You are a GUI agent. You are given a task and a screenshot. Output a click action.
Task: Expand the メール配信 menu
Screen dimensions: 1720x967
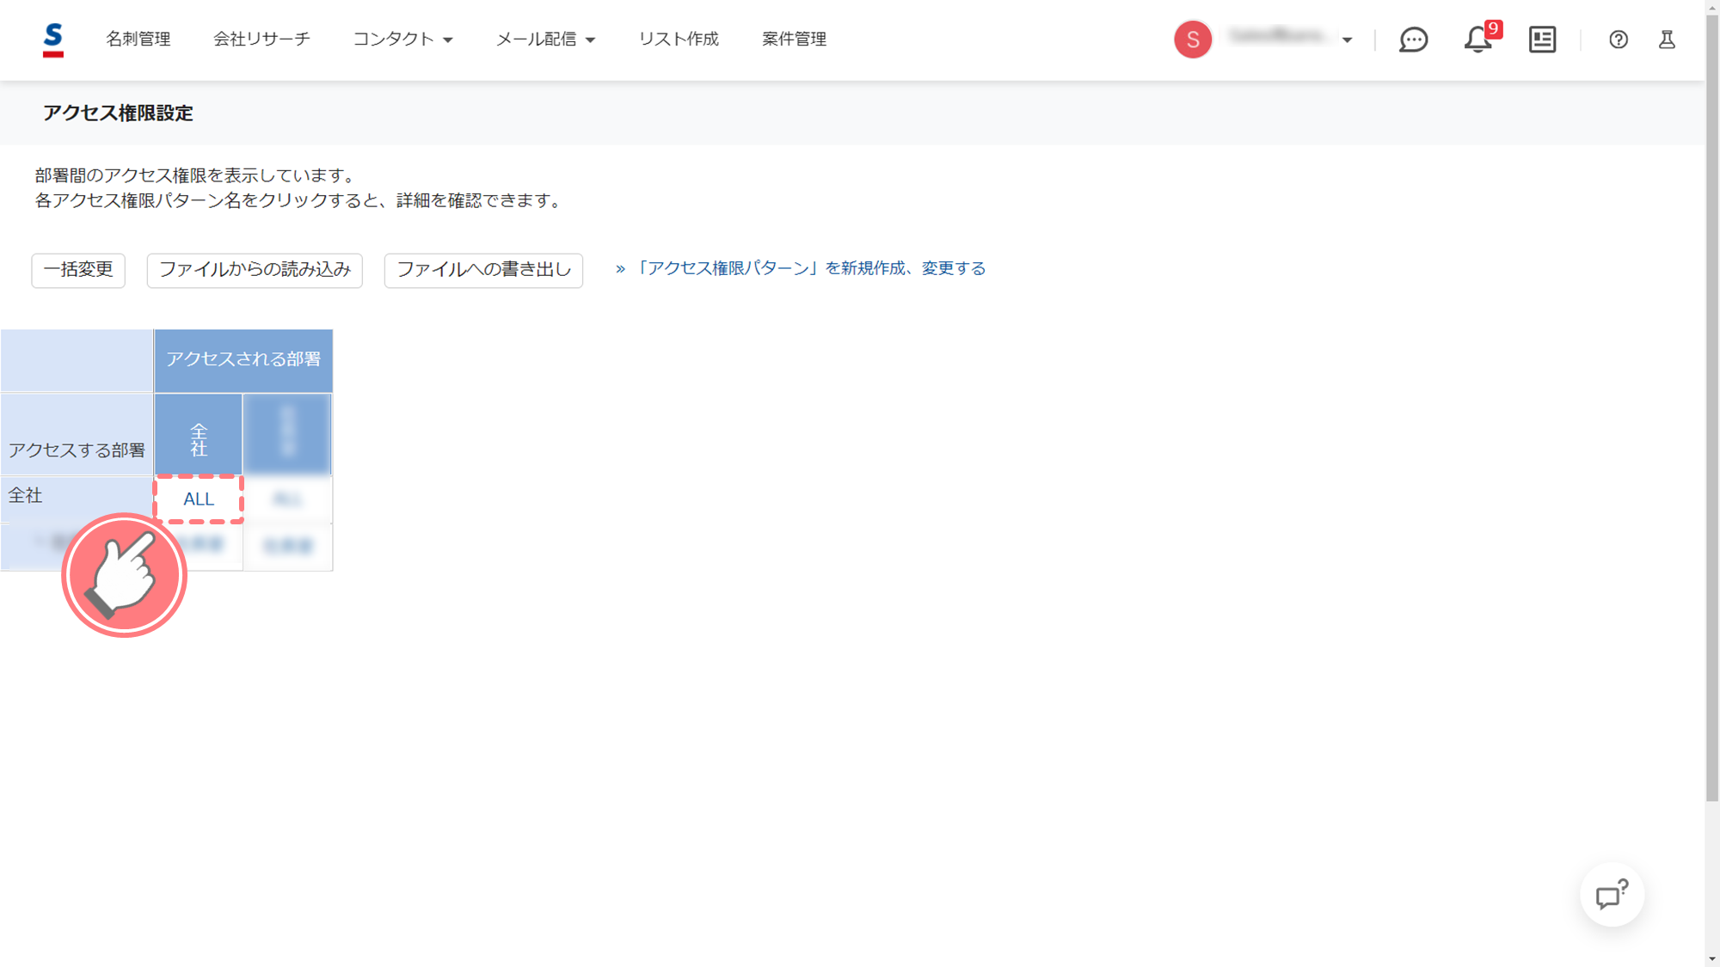pos(545,40)
